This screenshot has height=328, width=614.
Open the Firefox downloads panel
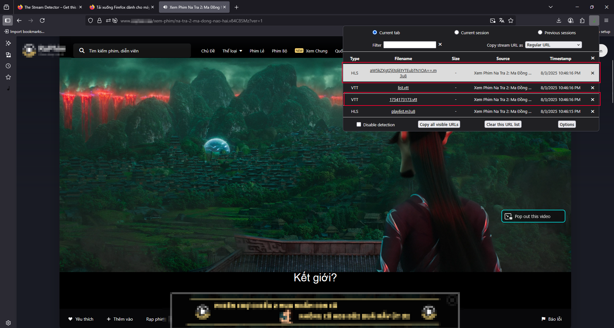[559, 20]
